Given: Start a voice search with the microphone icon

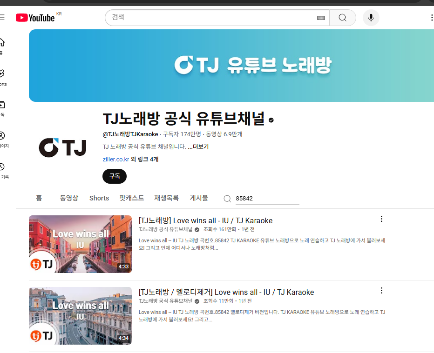Looking at the screenshot, I should coord(371,18).
